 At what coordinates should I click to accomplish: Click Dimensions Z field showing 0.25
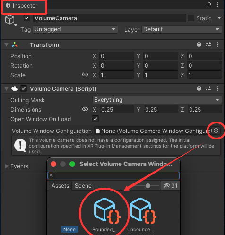205,110
